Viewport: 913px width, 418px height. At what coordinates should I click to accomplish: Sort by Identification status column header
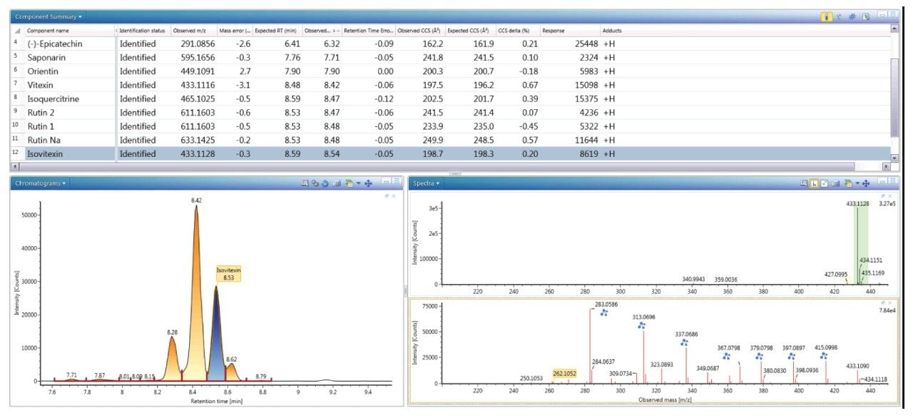(x=143, y=31)
